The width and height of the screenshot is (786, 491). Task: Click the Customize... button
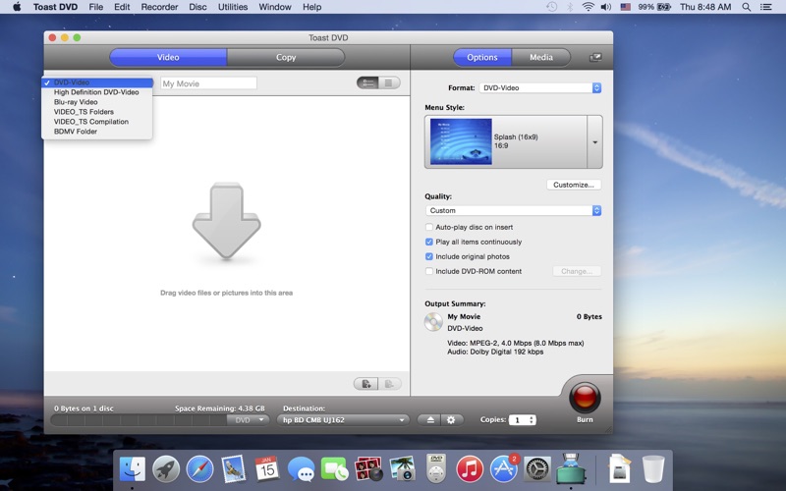574,185
